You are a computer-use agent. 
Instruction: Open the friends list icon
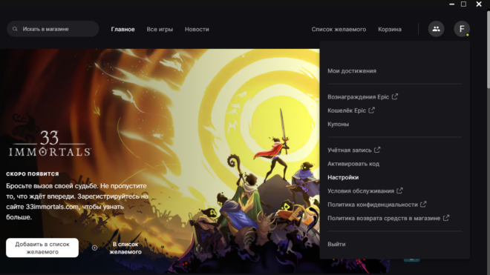436,29
